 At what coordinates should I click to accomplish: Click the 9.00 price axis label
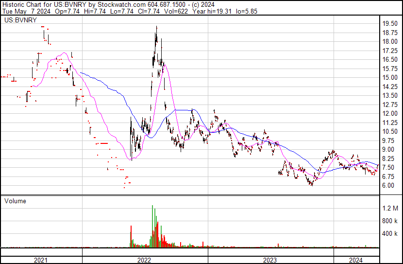(389, 149)
